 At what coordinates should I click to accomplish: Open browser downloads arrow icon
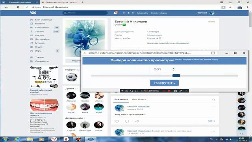(248, 7)
